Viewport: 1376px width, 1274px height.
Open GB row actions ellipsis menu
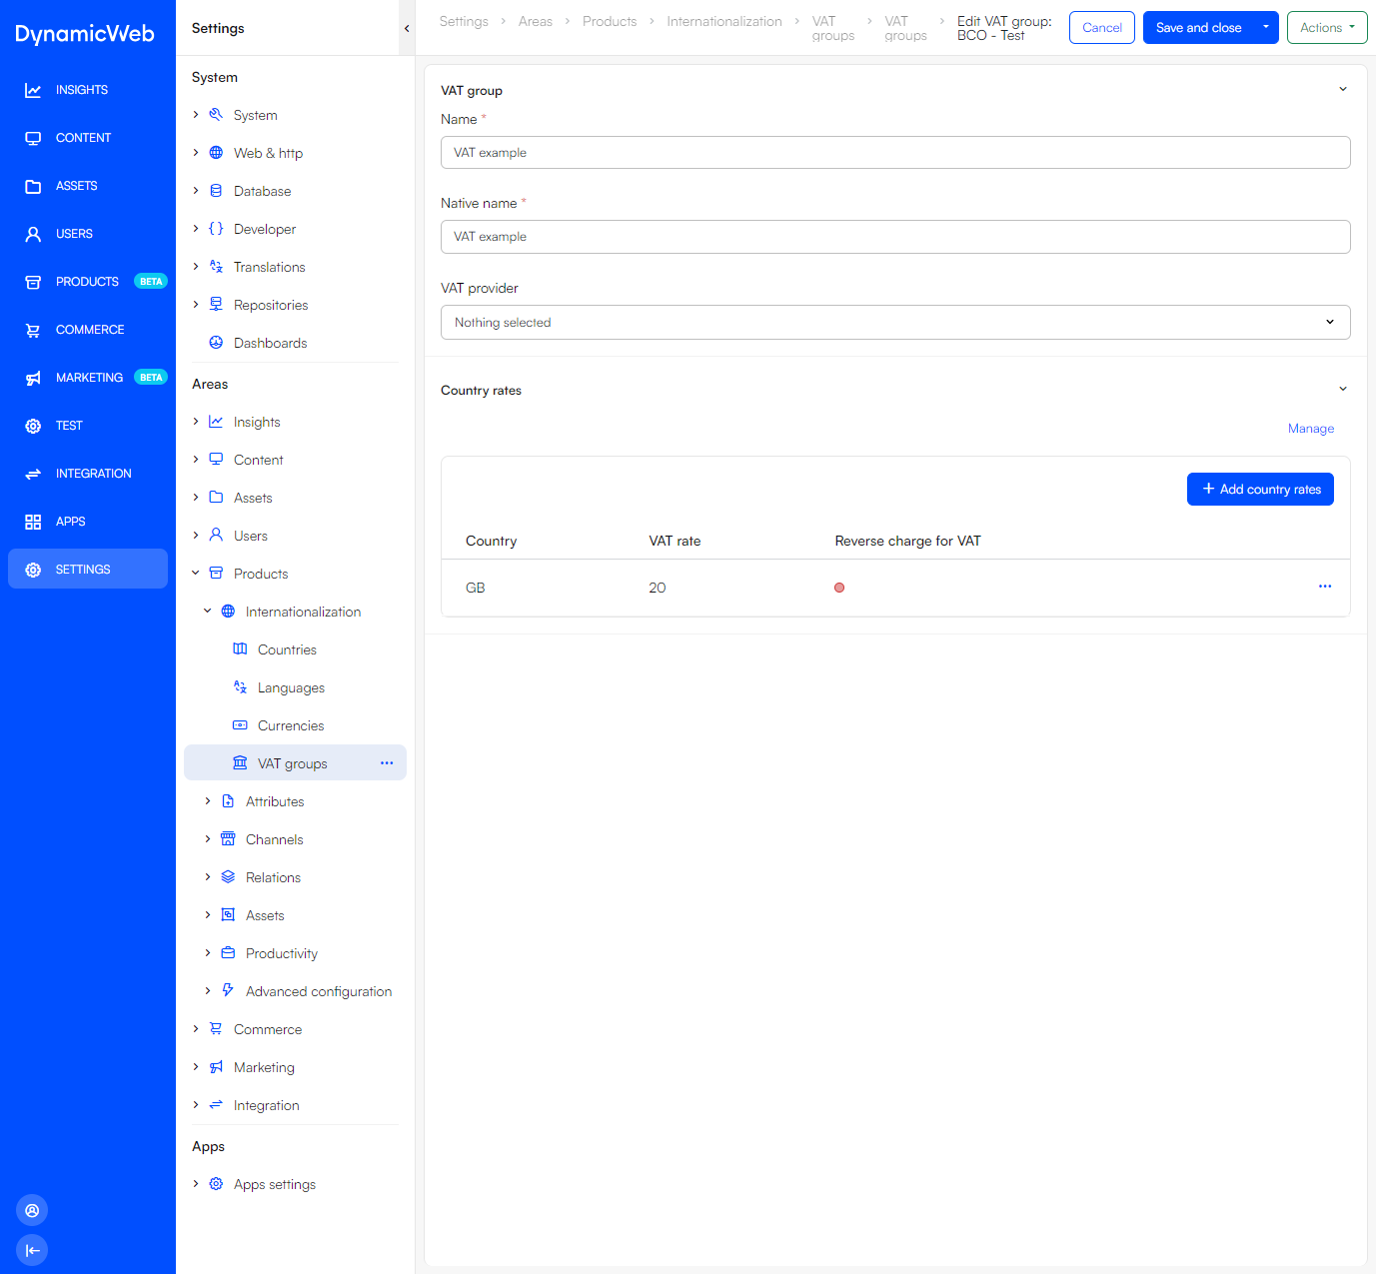[x=1325, y=587]
